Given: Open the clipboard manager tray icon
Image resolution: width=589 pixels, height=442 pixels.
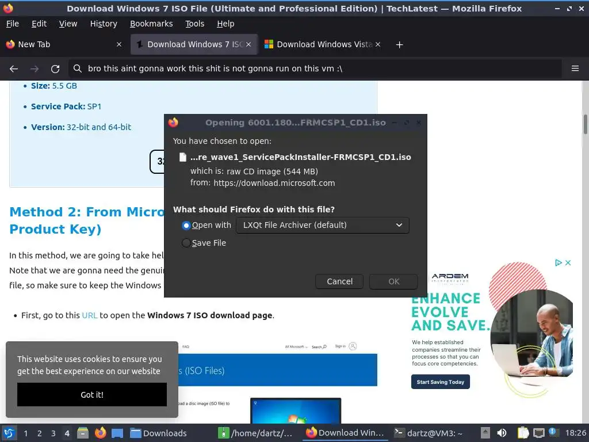Looking at the screenshot, I should (x=522, y=433).
